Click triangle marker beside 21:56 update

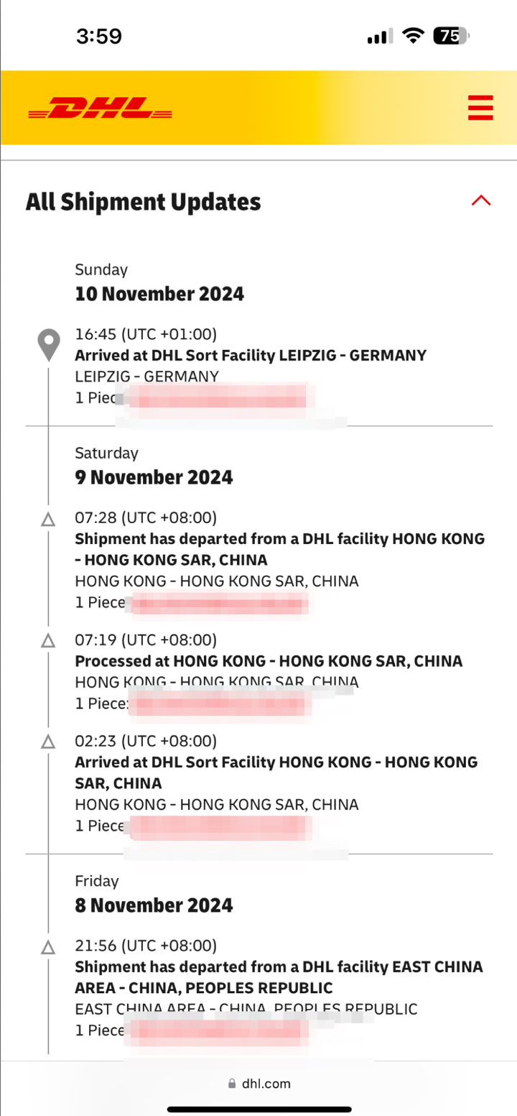(x=48, y=946)
